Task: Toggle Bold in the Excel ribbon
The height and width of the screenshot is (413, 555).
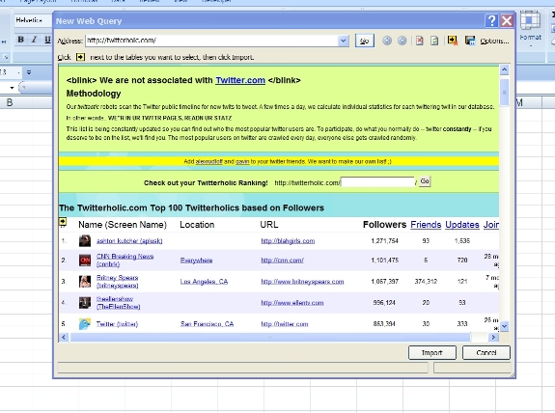Action: click(x=21, y=40)
